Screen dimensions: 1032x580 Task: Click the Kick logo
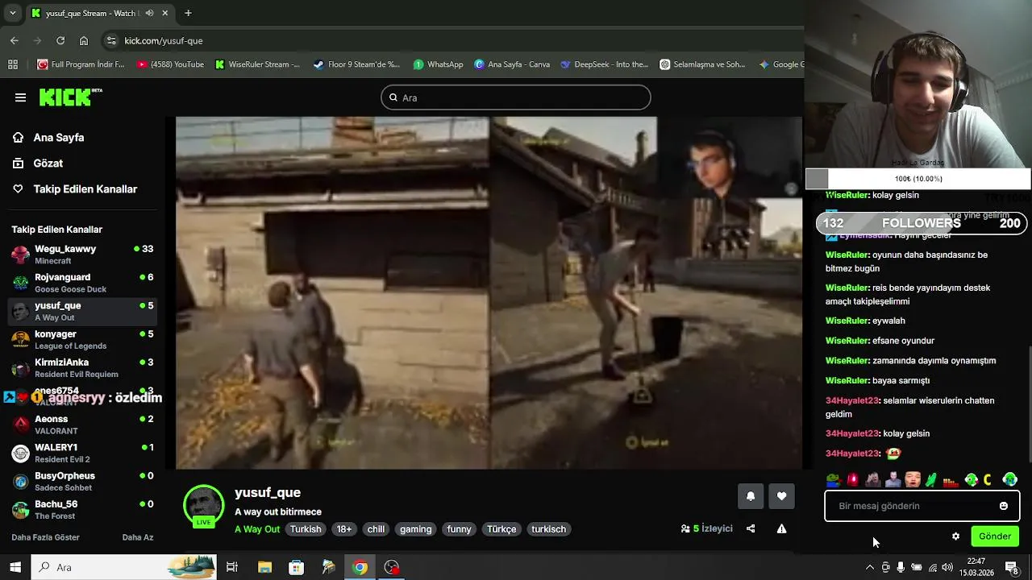tap(70, 97)
